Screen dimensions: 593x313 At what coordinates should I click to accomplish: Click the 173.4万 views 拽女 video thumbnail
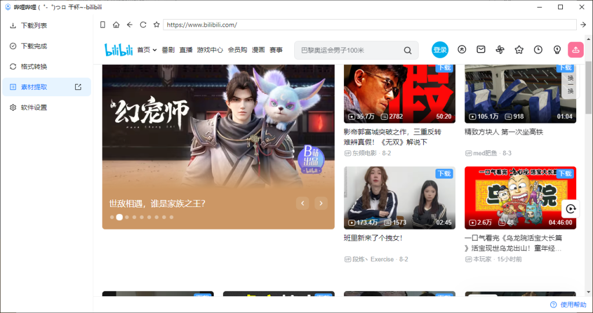400,198
